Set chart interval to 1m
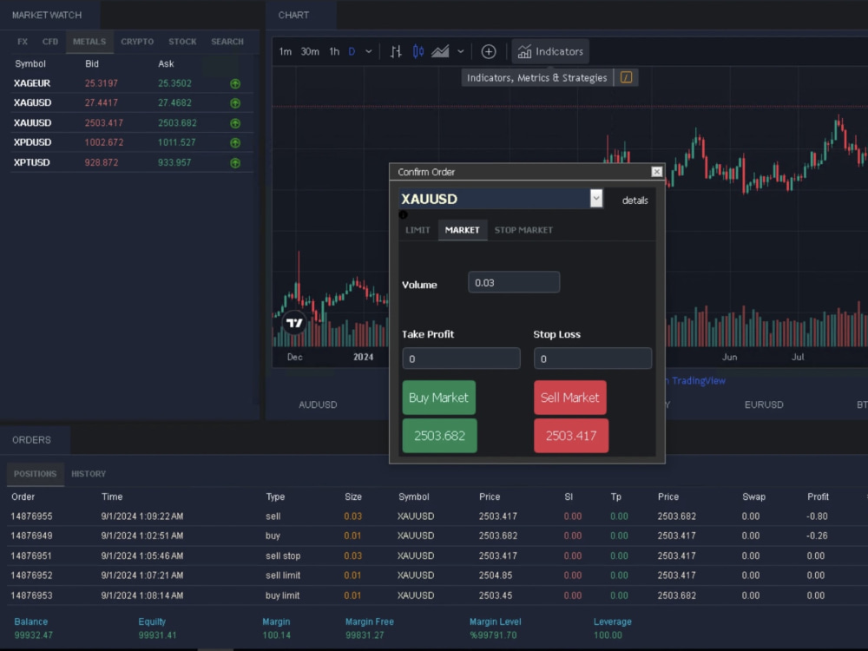 pos(285,52)
